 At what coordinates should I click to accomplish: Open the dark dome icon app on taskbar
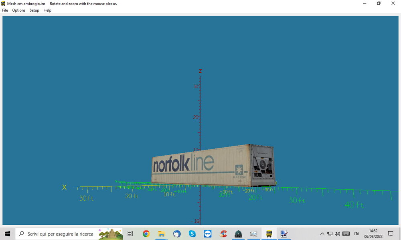[238, 234]
